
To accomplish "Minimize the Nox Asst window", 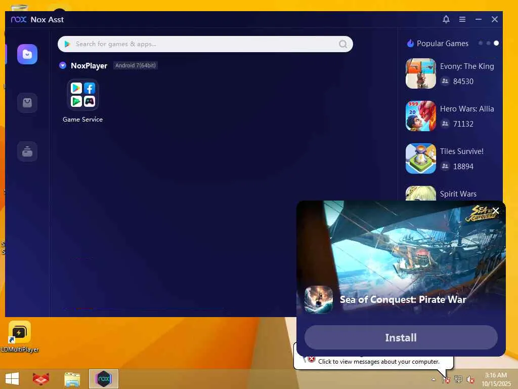I will (479, 20).
